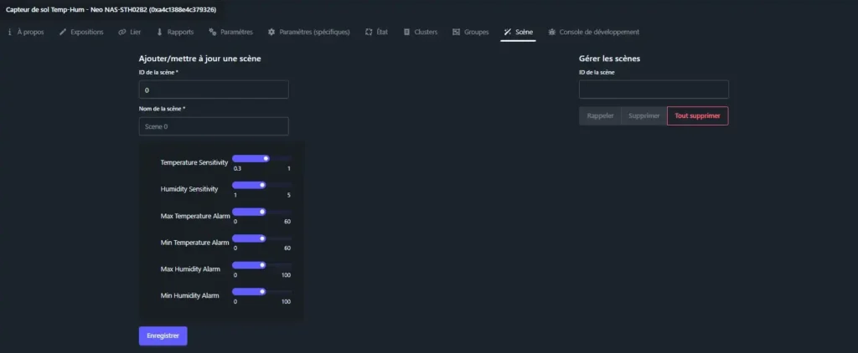Click the Temperature Sensitivity slider
Screen dimensions: 858x353
[x=261, y=158]
